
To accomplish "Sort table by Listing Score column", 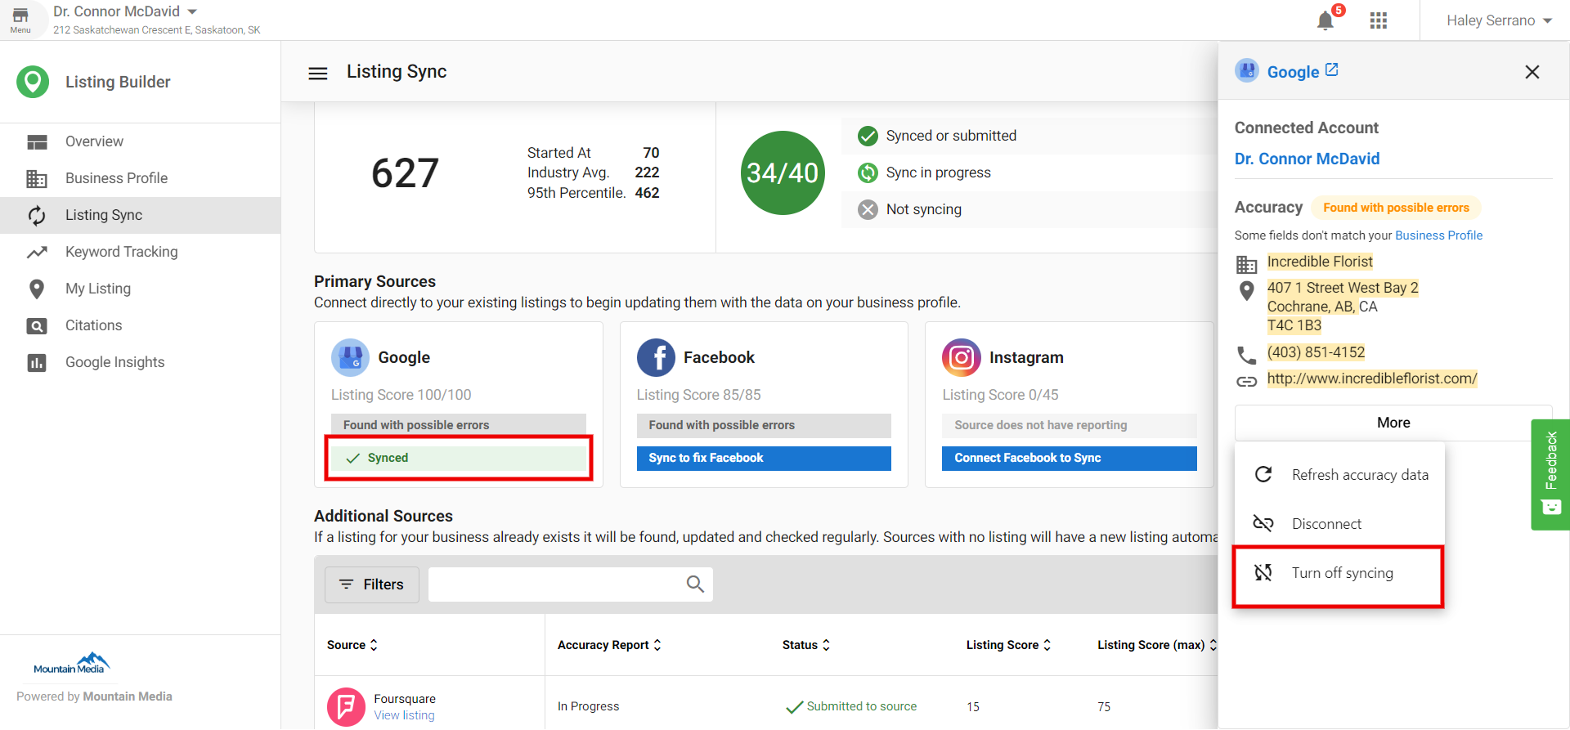I will (1007, 645).
